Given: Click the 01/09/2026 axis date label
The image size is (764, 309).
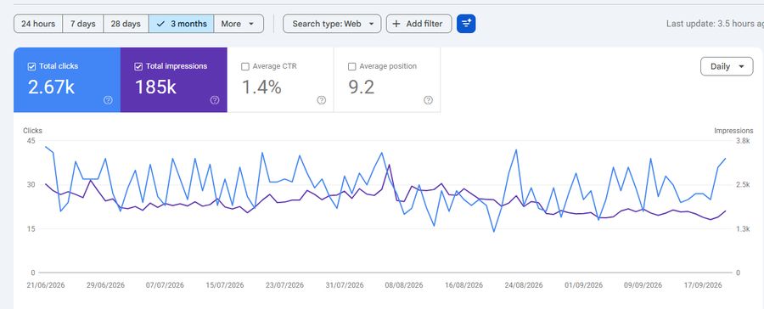Looking at the screenshot, I should (x=584, y=285).
